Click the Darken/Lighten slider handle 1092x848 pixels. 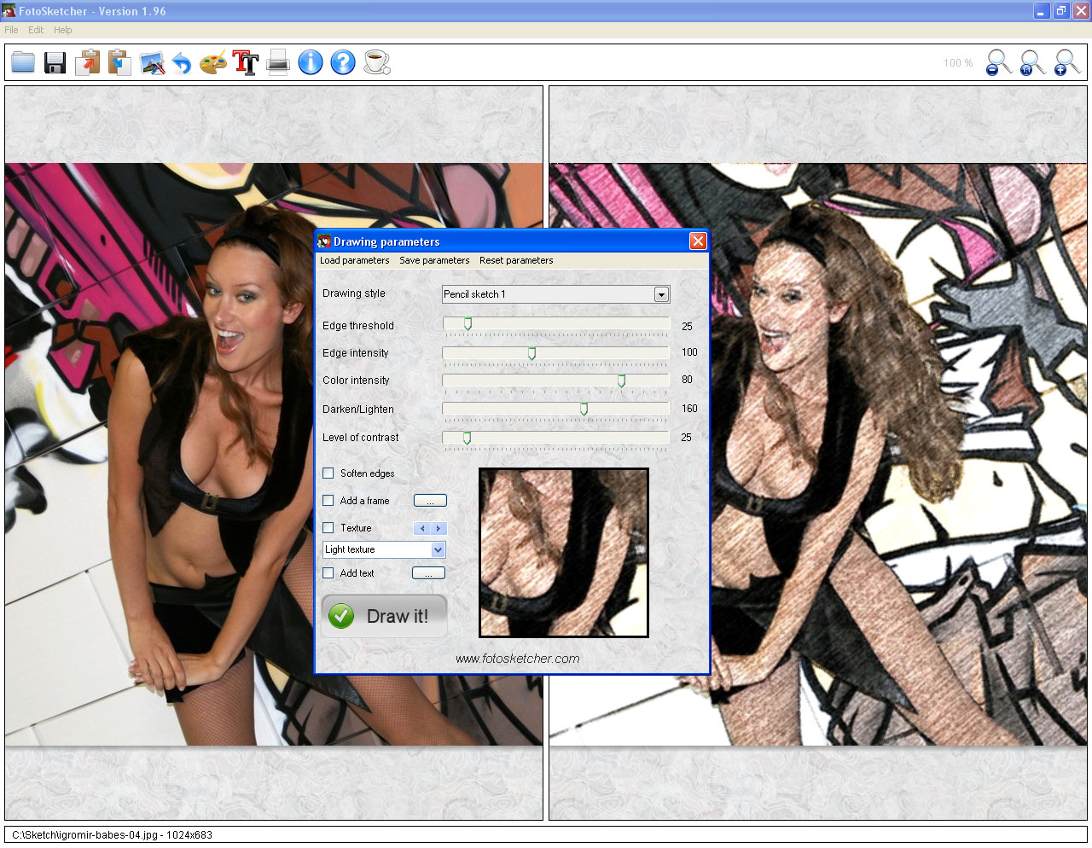pos(584,409)
